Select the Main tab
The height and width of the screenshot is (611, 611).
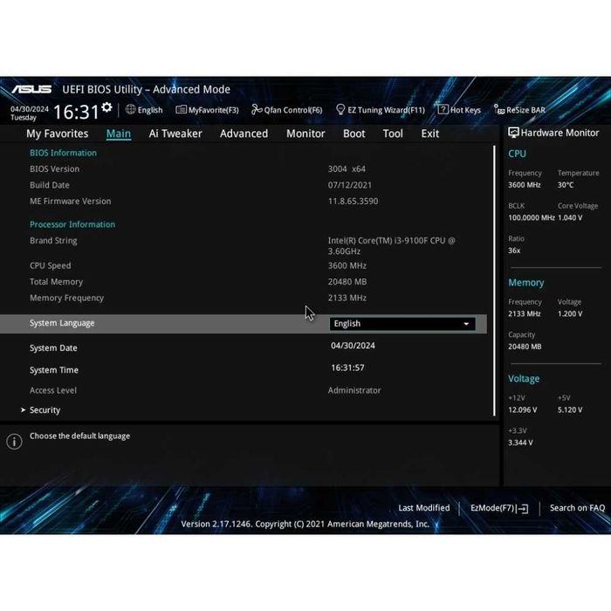click(119, 134)
